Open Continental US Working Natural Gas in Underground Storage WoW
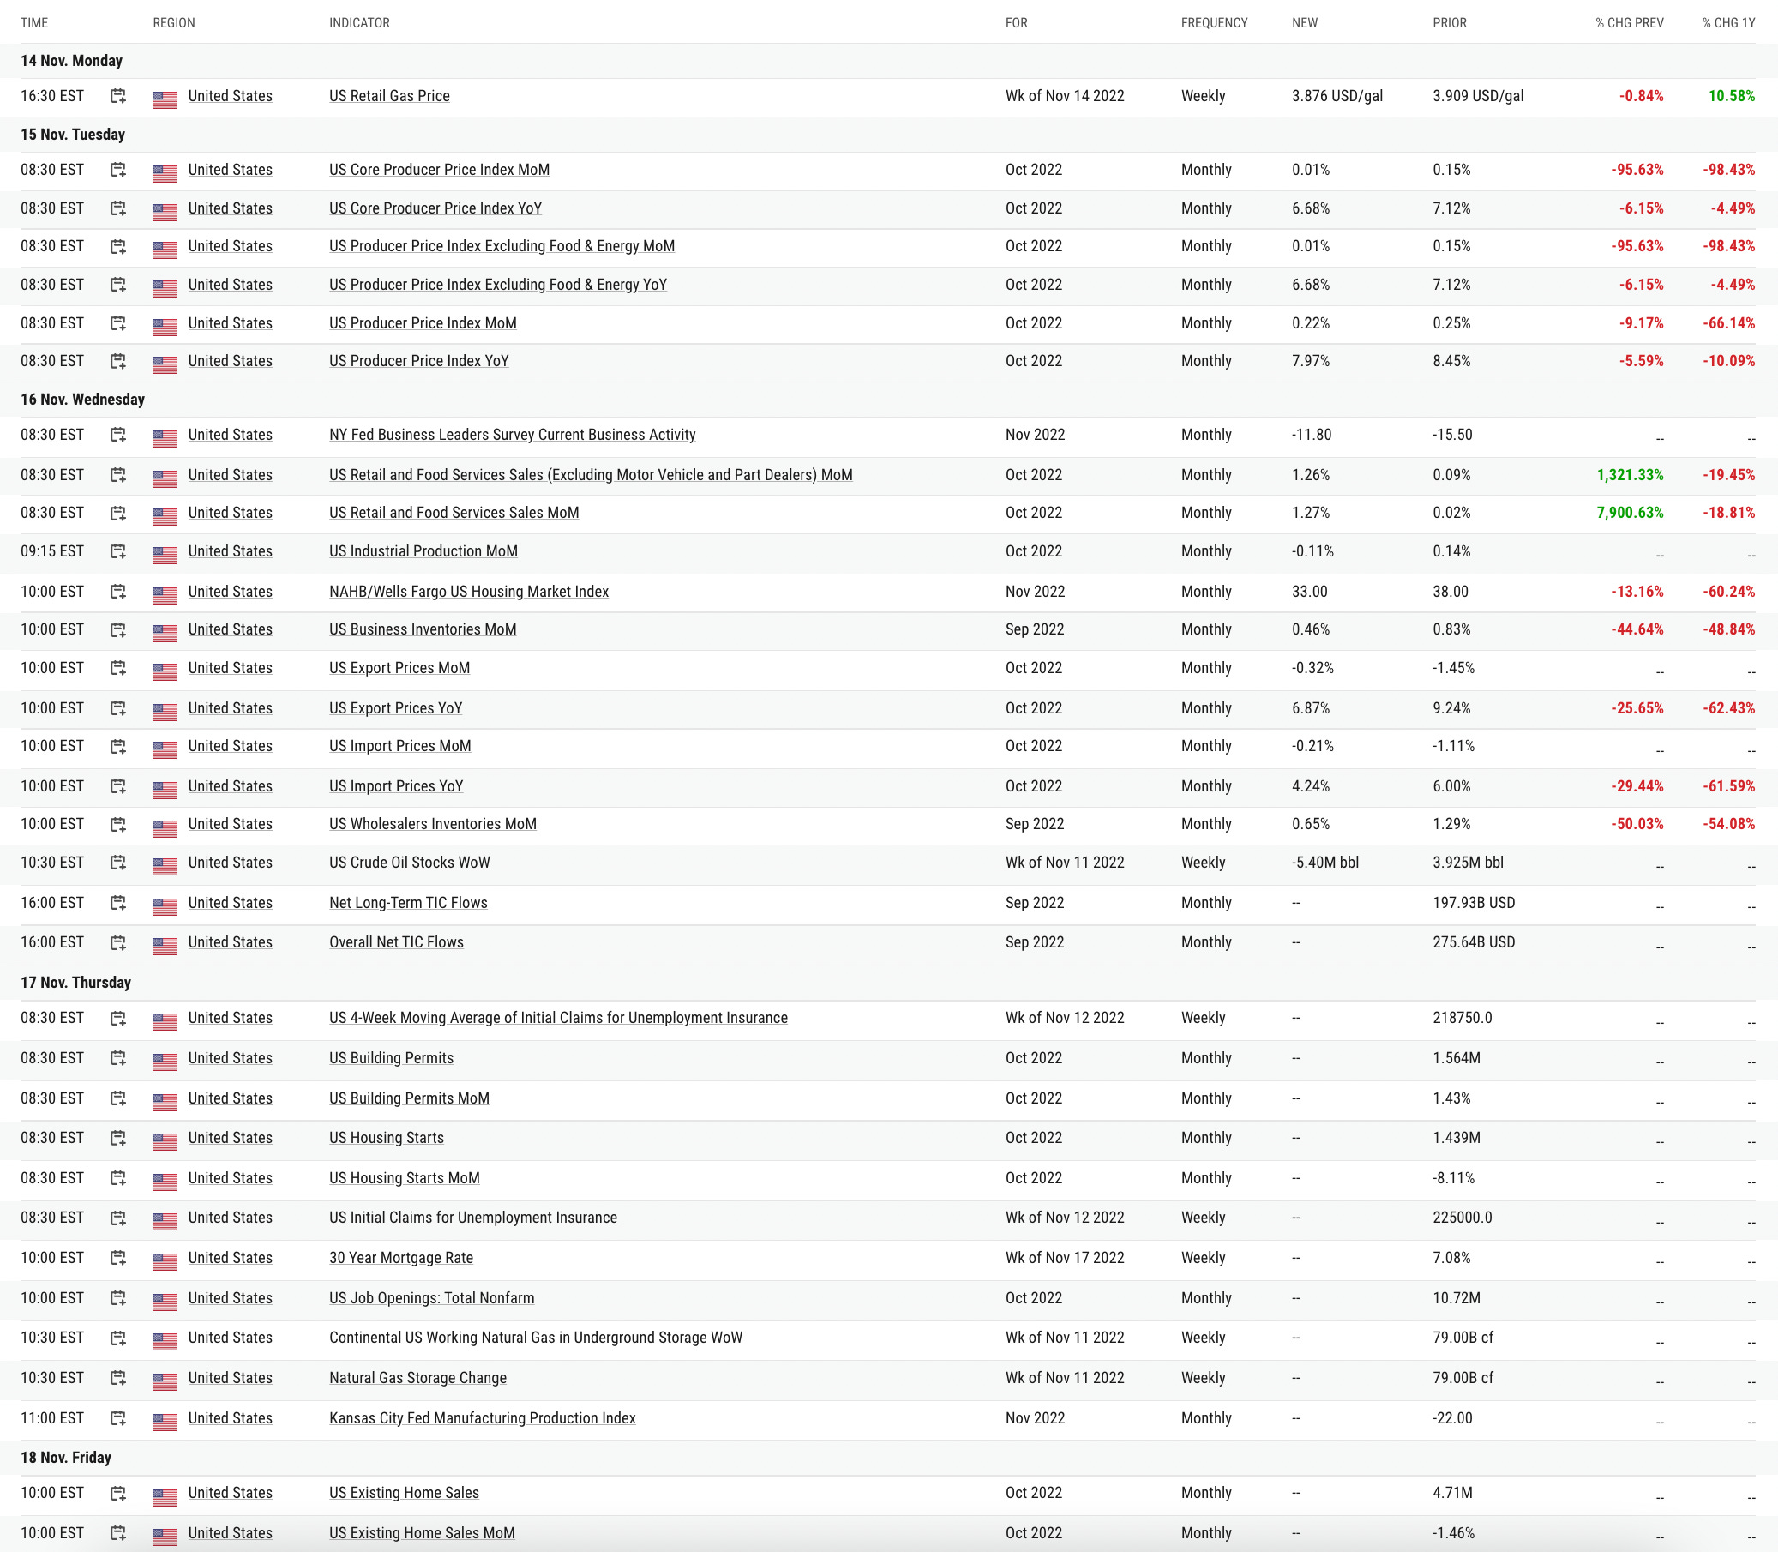The width and height of the screenshot is (1778, 1552). point(536,1338)
